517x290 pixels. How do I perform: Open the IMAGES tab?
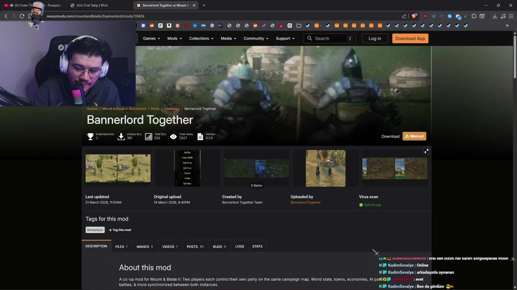pos(145,246)
